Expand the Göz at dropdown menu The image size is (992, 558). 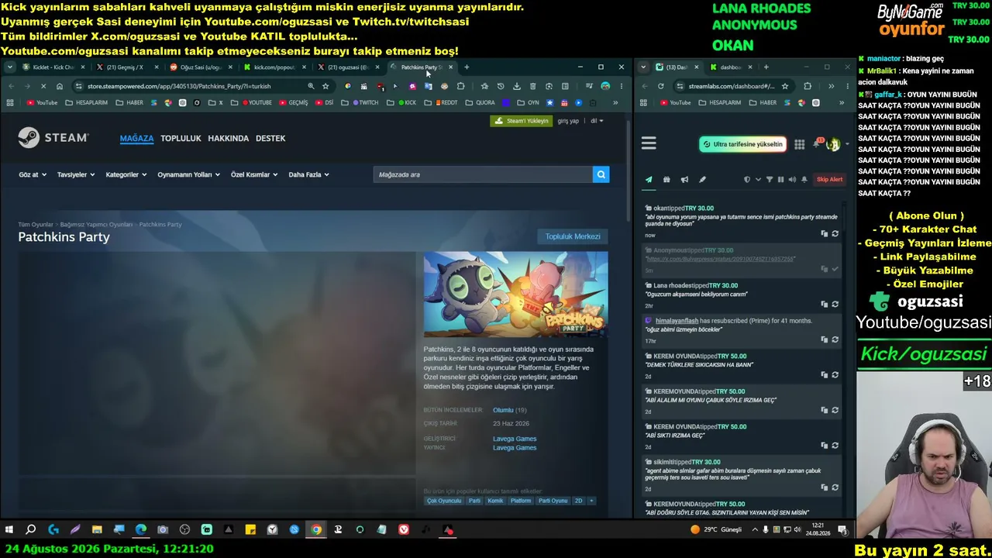pos(33,174)
